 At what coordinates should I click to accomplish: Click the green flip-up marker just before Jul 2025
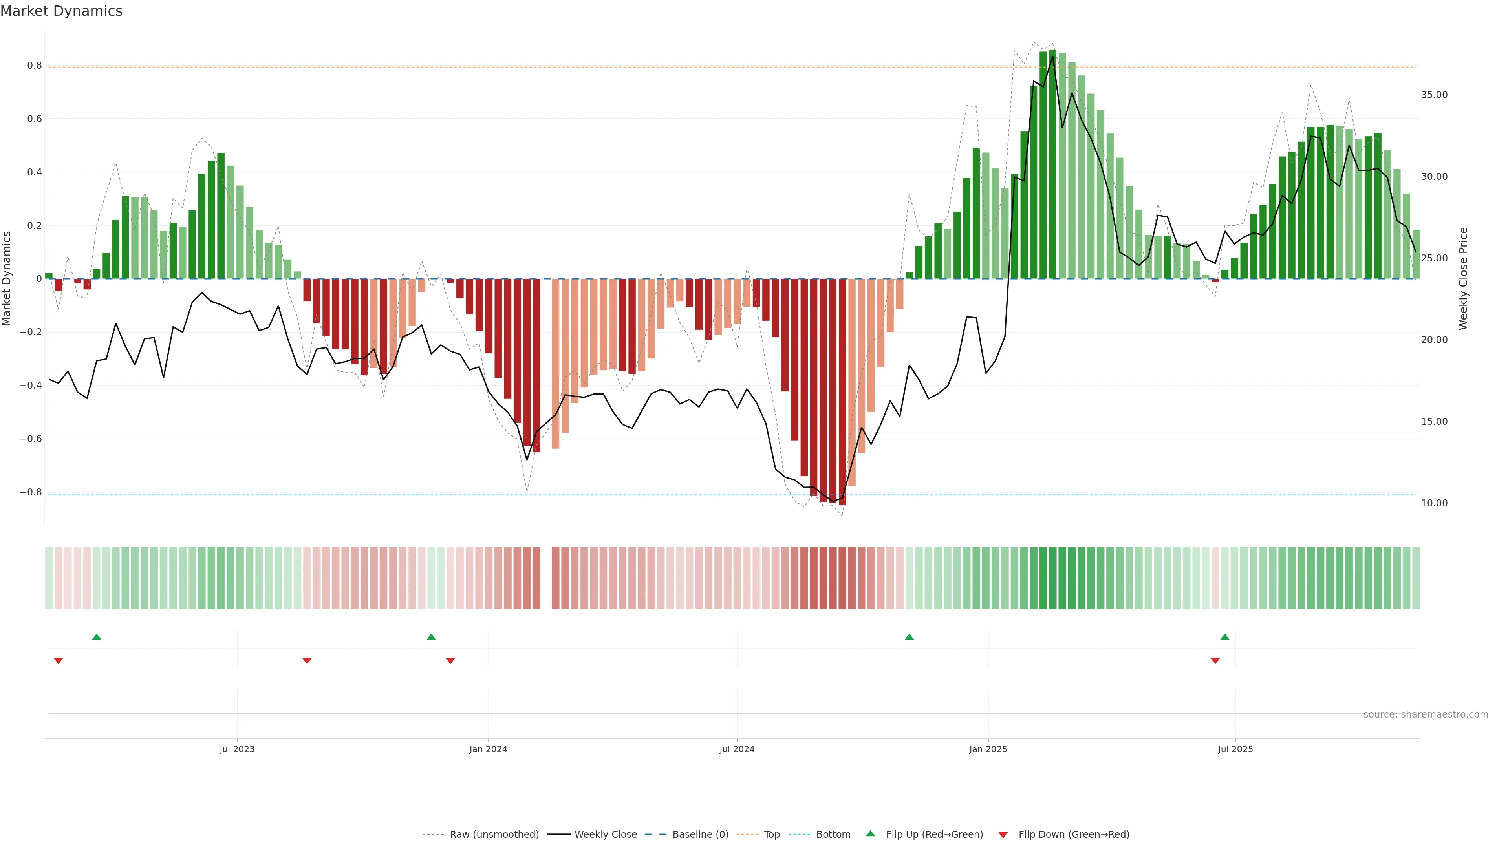(1225, 637)
